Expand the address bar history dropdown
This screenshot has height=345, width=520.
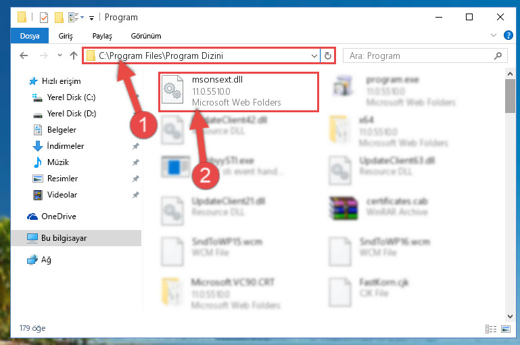tap(314, 55)
